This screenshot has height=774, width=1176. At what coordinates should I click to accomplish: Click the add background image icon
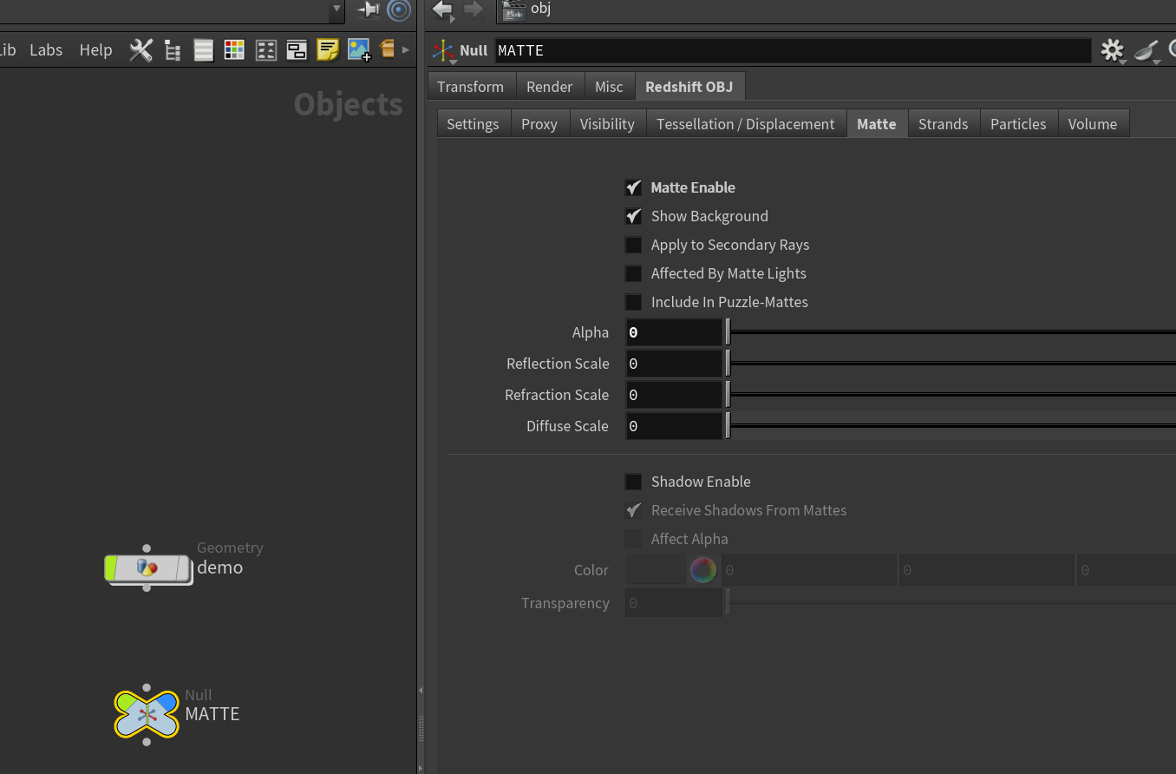click(359, 49)
